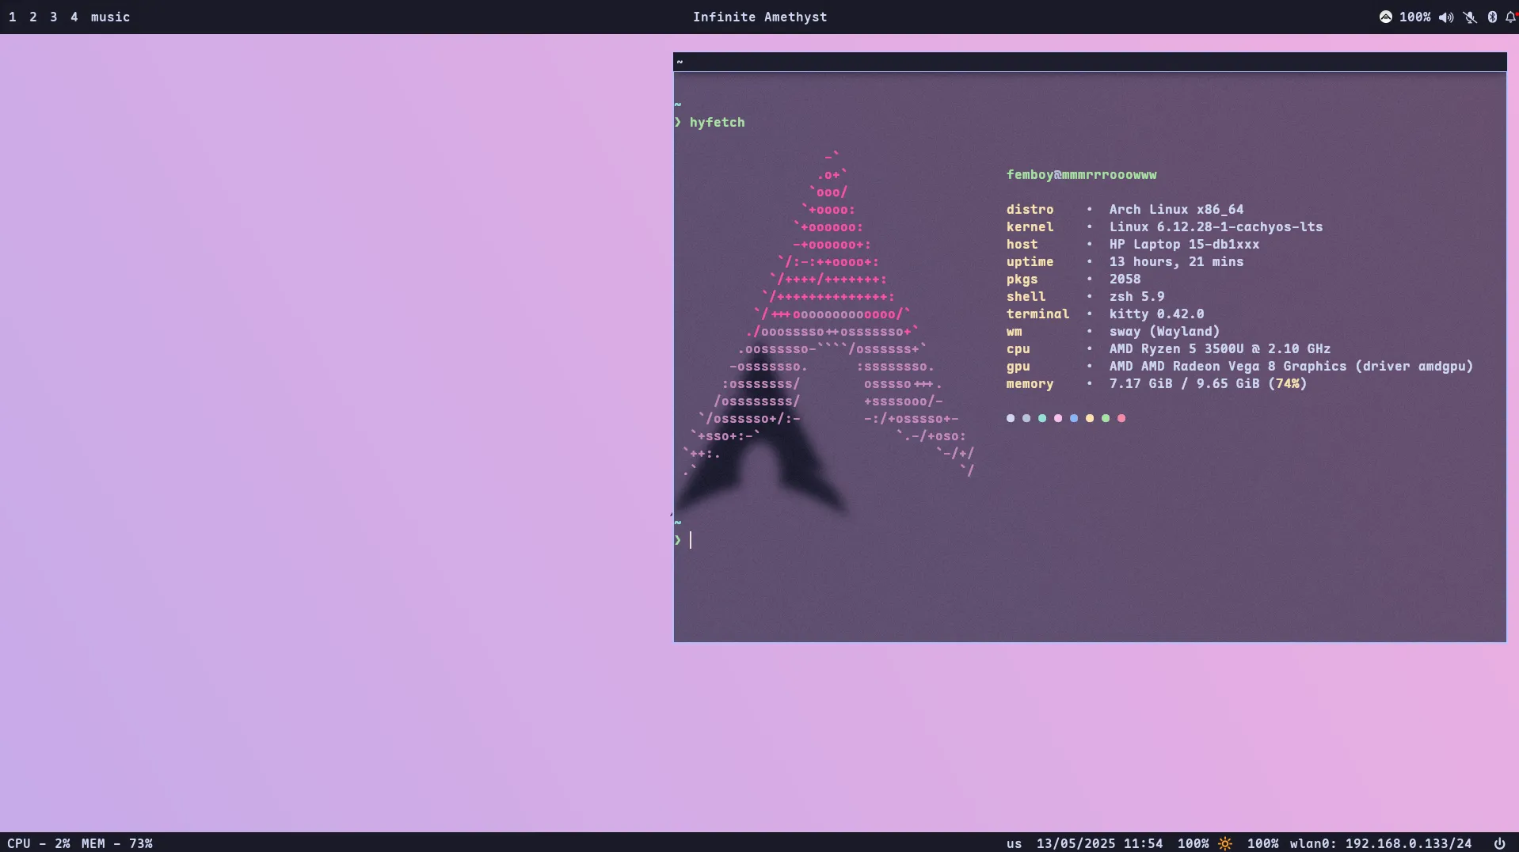
Task: Open the notification bell icon
Action: point(1511,17)
